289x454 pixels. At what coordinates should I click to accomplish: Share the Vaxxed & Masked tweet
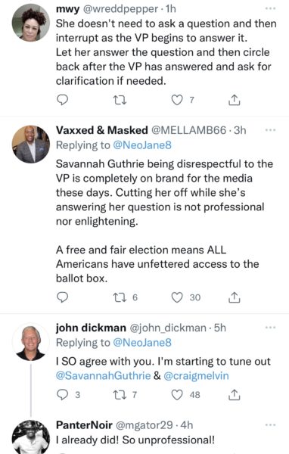coord(234,297)
